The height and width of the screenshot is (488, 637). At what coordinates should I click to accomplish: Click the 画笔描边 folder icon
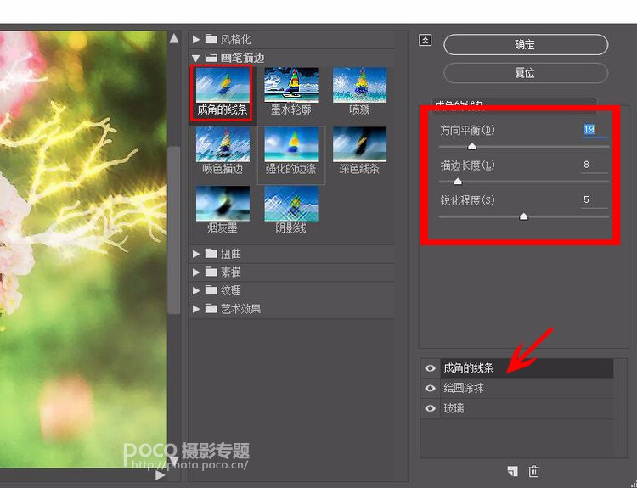[x=211, y=57]
